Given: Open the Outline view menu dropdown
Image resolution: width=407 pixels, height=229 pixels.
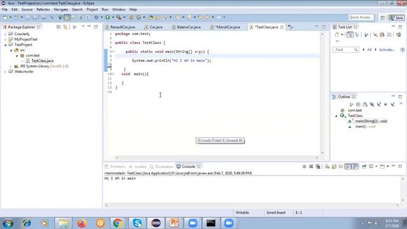Looking at the screenshot, I should pos(401,104).
